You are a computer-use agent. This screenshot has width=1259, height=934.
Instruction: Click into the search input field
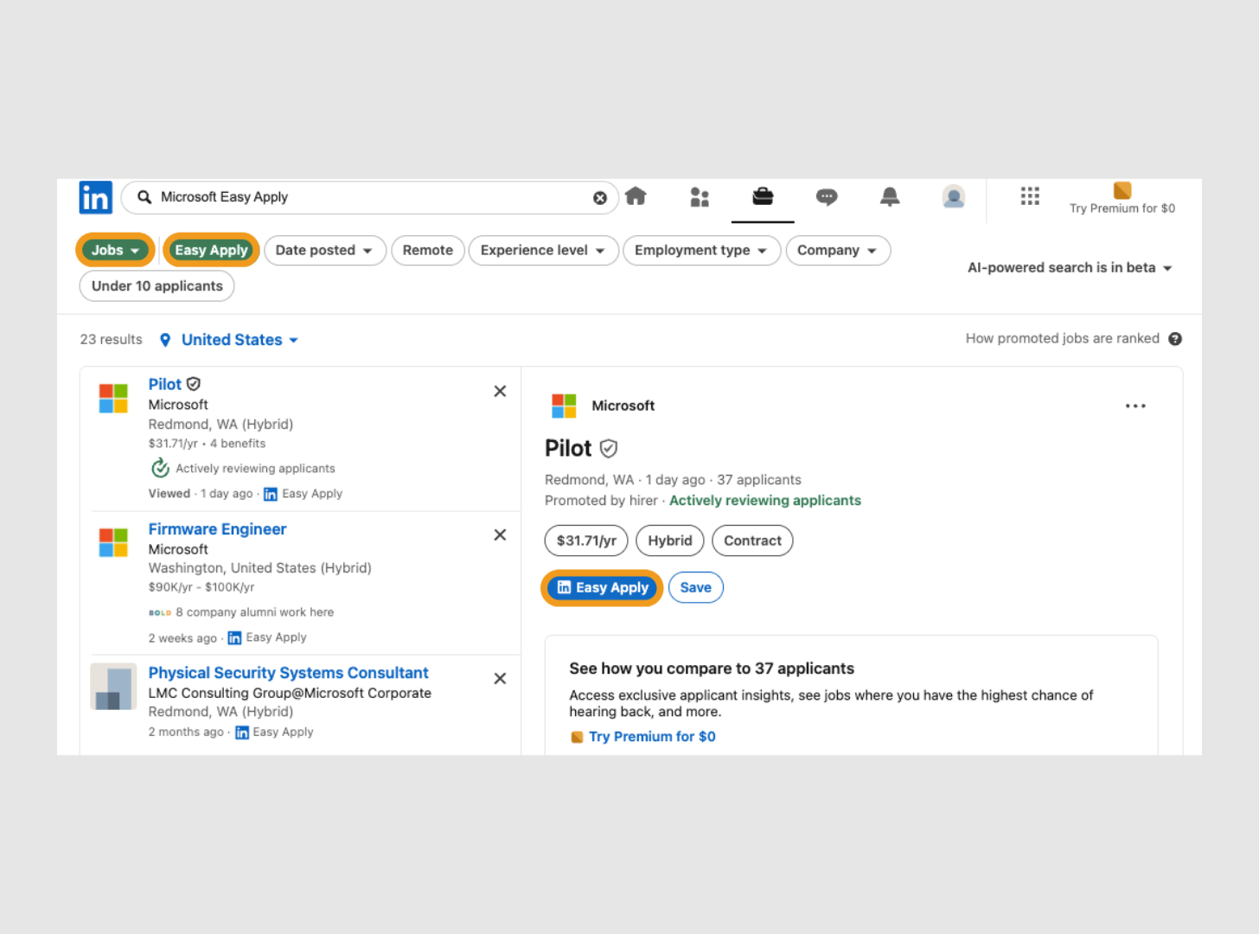[x=372, y=197]
